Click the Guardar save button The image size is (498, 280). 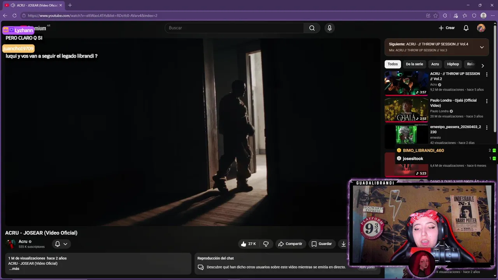pos(322,244)
